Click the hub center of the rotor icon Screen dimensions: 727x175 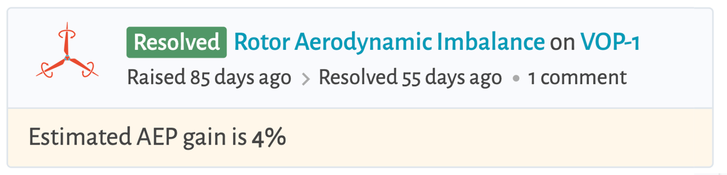(x=67, y=58)
